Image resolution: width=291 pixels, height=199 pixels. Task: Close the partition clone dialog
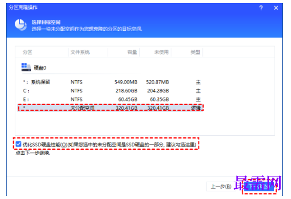pos(276,8)
